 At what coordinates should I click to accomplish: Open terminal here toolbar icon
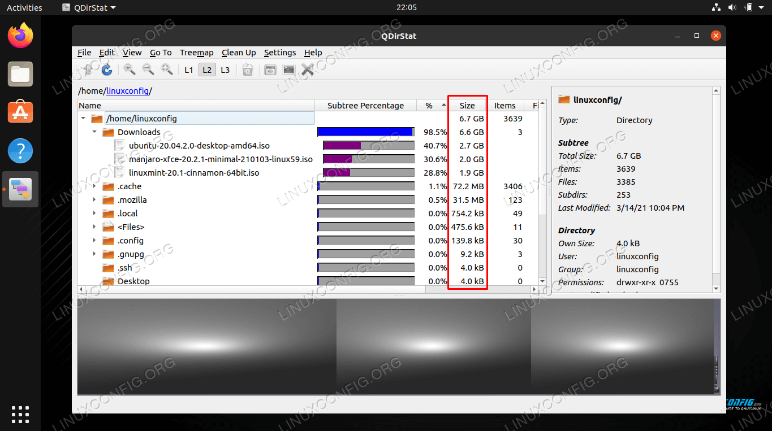(x=289, y=69)
